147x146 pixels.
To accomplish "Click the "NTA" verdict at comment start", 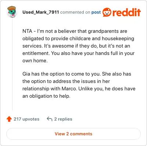I will tap(27, 31).
